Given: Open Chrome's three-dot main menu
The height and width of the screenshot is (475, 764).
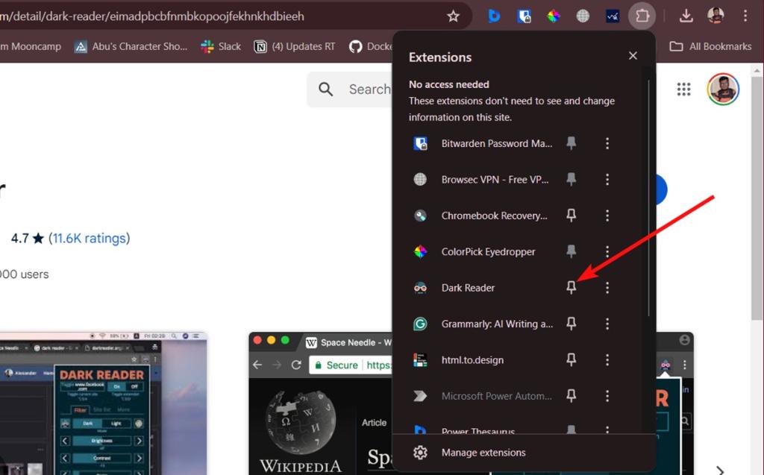Looking at the screenshot, I should (745, 16).
